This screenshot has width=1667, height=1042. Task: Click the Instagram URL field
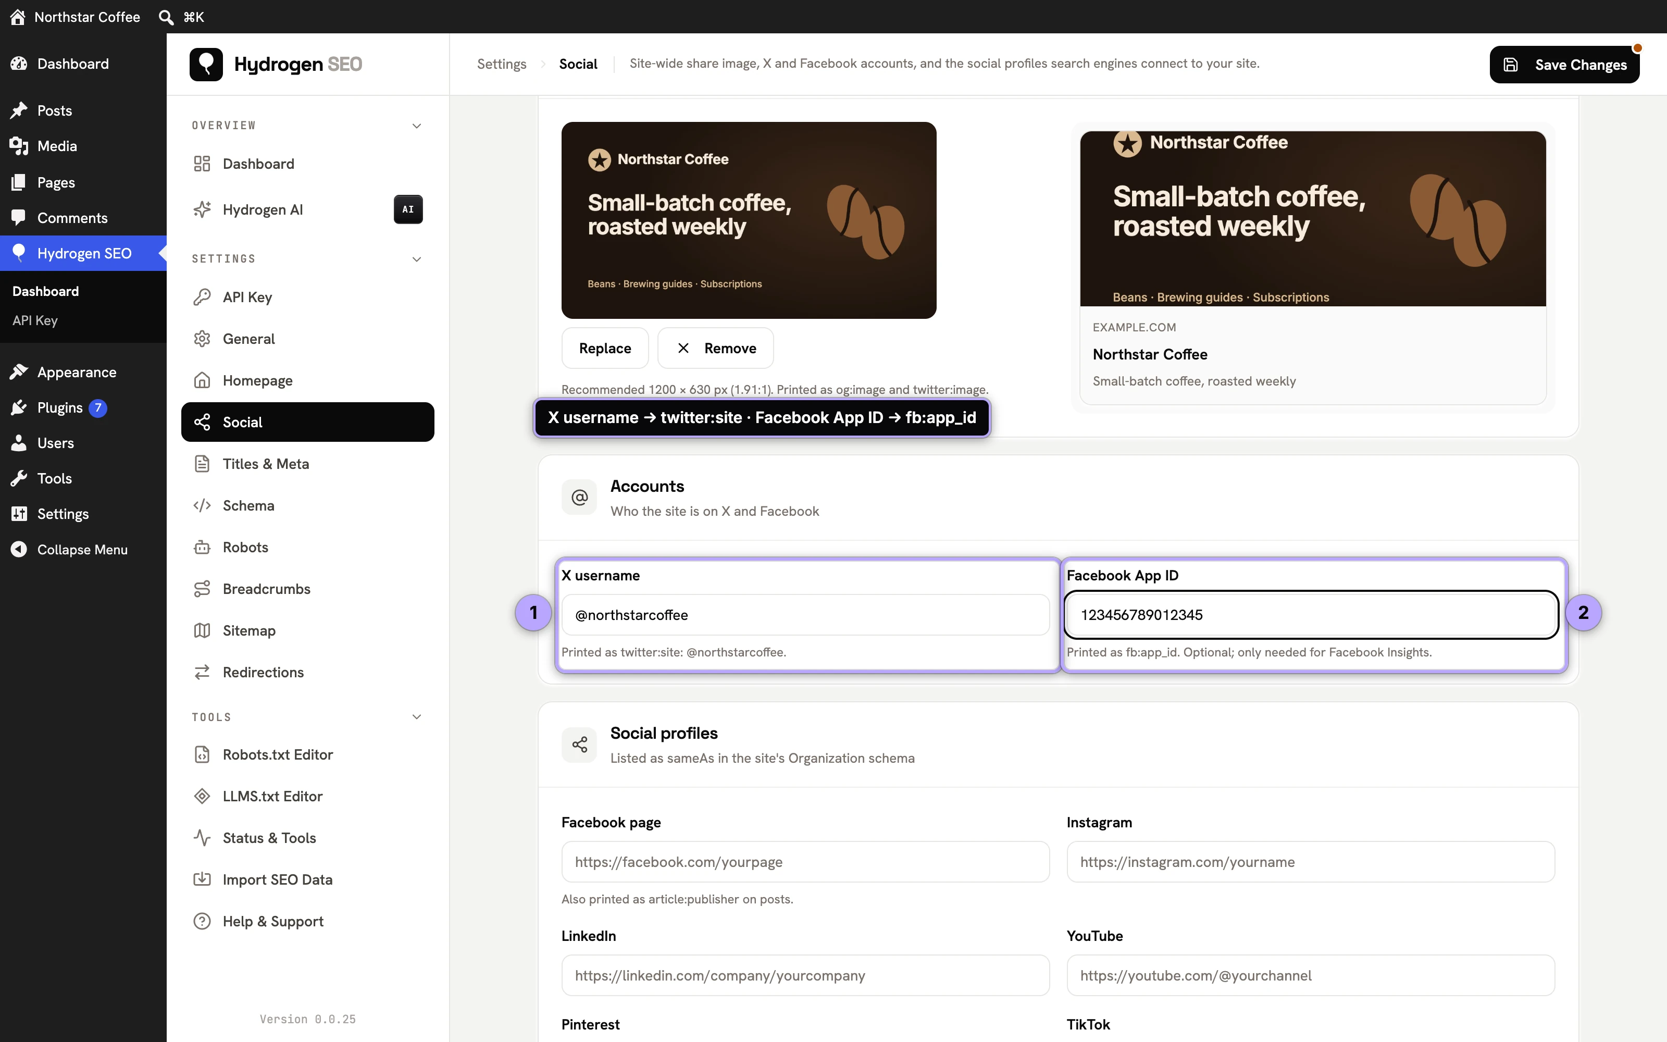click(x=1310, y=861)
